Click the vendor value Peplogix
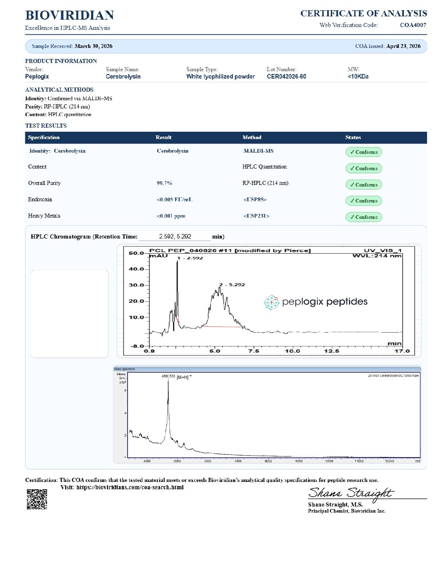This screenshot has height=576, width=445. 37,76
